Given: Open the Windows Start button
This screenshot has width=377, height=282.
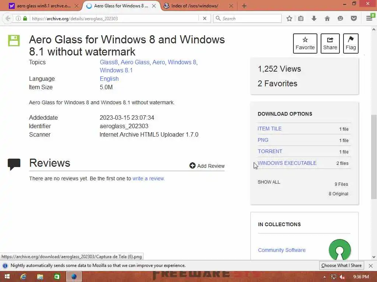Looking at the screenshot, I should tap(7, 276).
